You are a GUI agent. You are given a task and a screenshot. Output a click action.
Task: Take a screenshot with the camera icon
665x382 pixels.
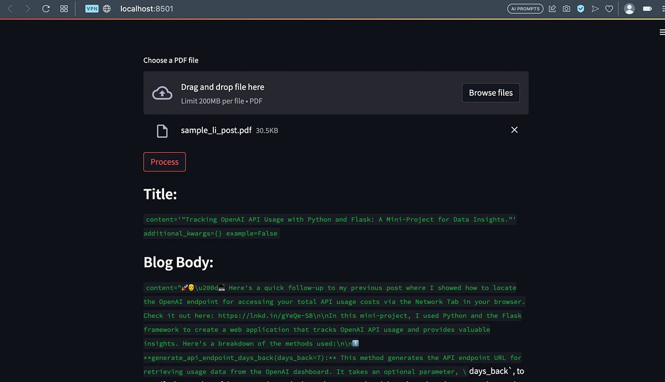566,8
